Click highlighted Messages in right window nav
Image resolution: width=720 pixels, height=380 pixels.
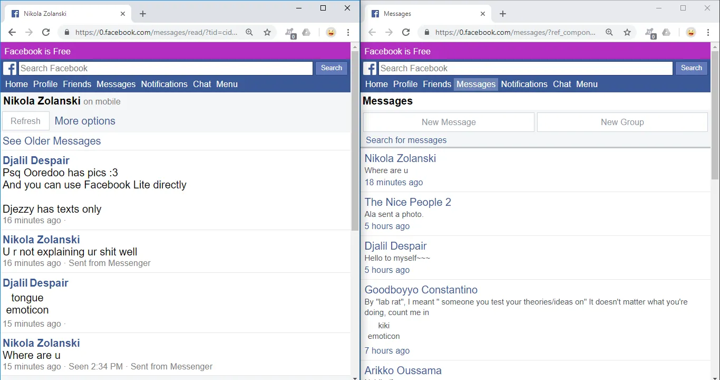point(476,84)
